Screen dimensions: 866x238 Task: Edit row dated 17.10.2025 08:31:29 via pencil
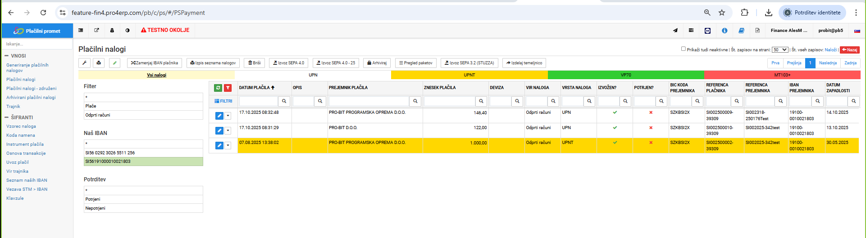[x=219, y=130]
